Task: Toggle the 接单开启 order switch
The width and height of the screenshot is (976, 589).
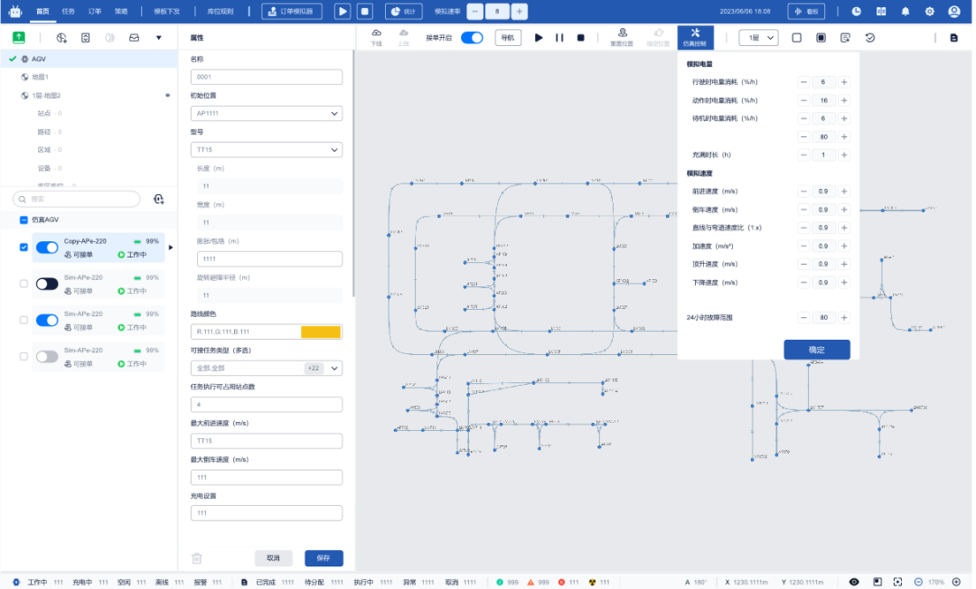Action: [472, 38]
